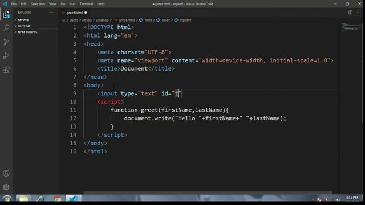
Task: Click the opening script tag
Action: pyautogui.click(x=111, y=102)
